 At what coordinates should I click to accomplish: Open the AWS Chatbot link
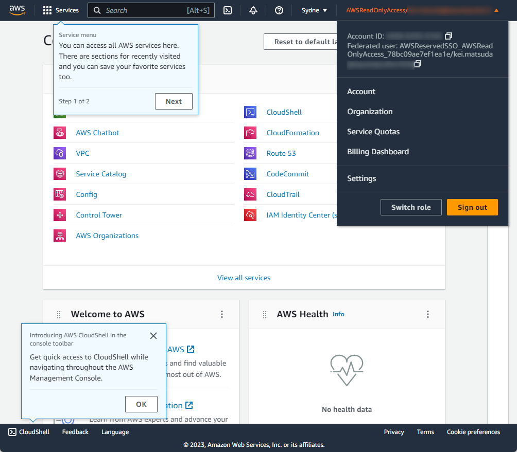tap(98, 133)
